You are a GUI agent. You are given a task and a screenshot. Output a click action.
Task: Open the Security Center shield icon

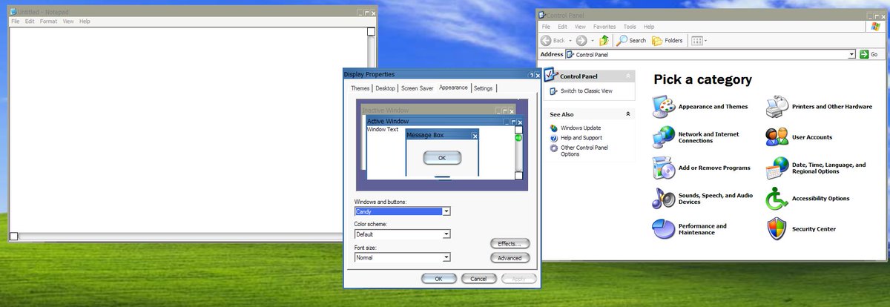click(x=777, y=229)
